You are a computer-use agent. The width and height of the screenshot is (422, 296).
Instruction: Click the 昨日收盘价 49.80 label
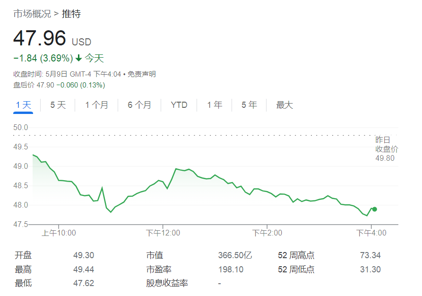point(387,149)
